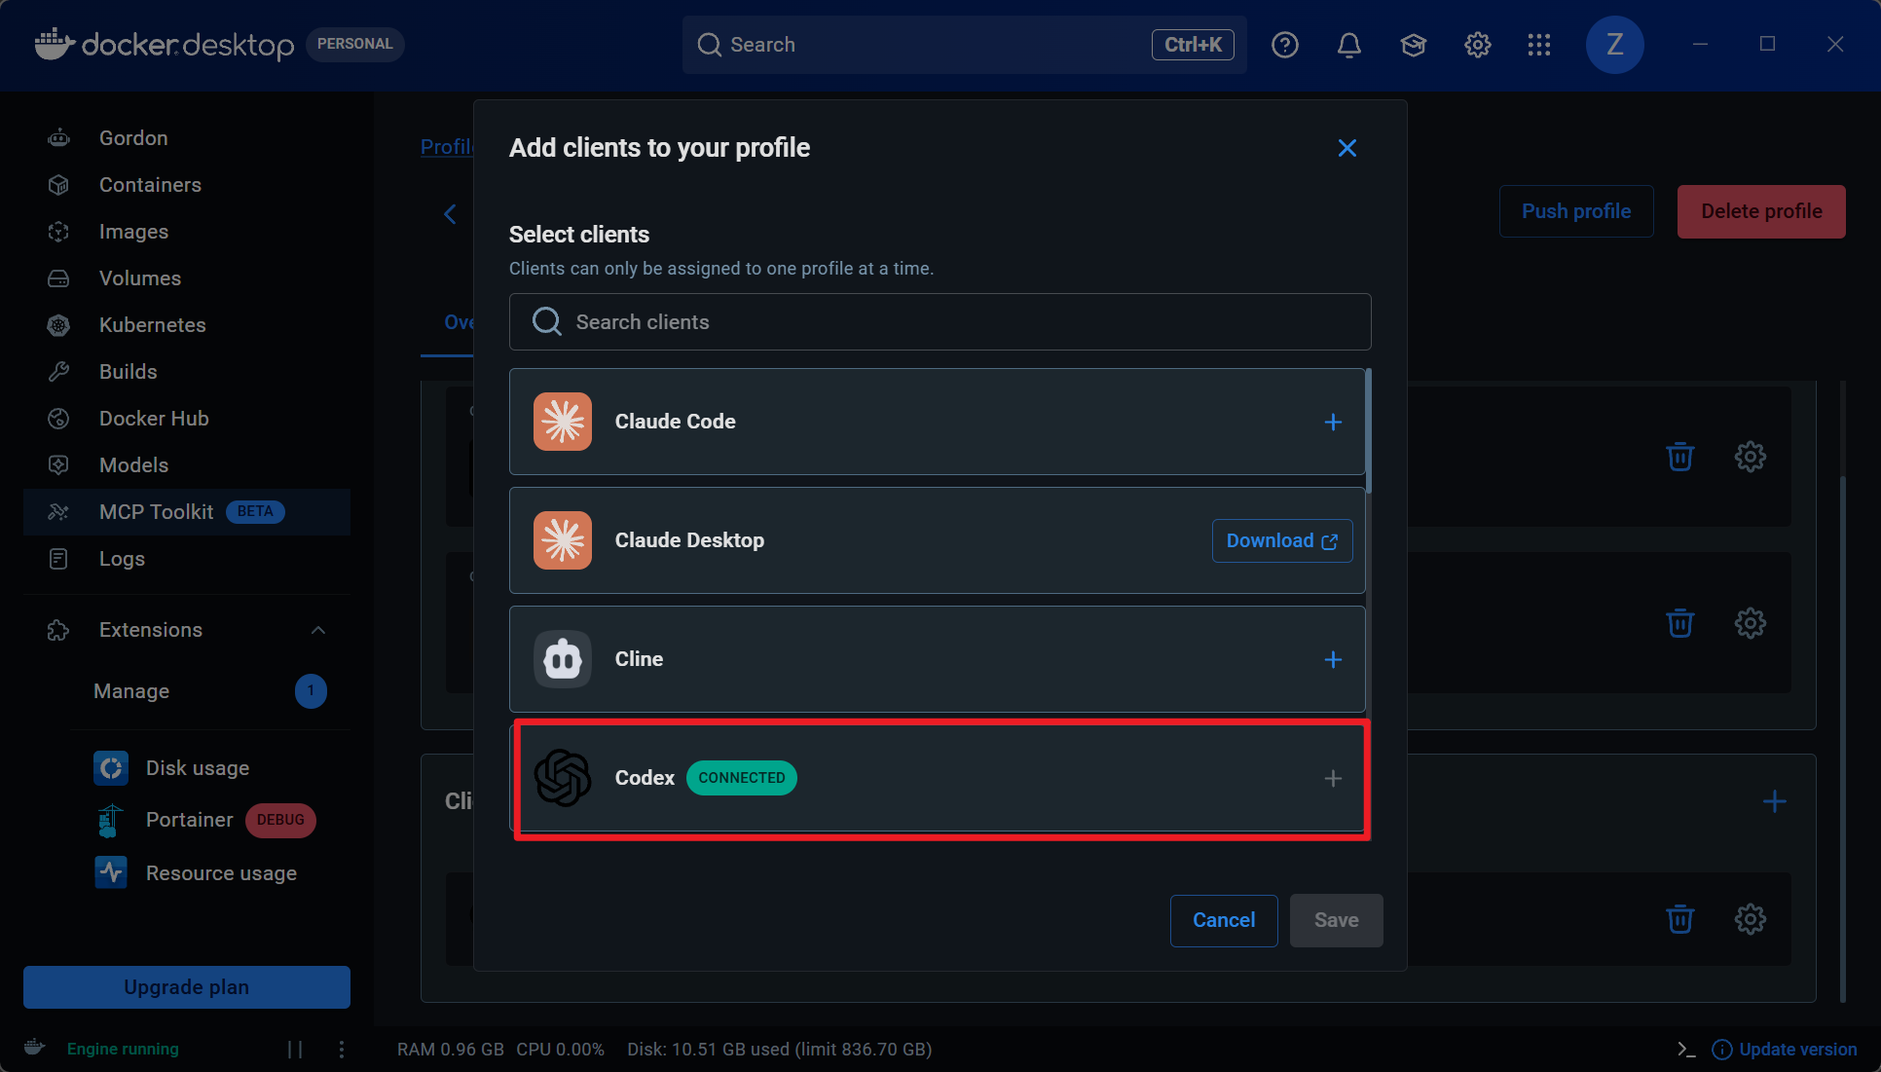
Task: Open the Images section
Action: pyautogui.click(x=133, y=232)
